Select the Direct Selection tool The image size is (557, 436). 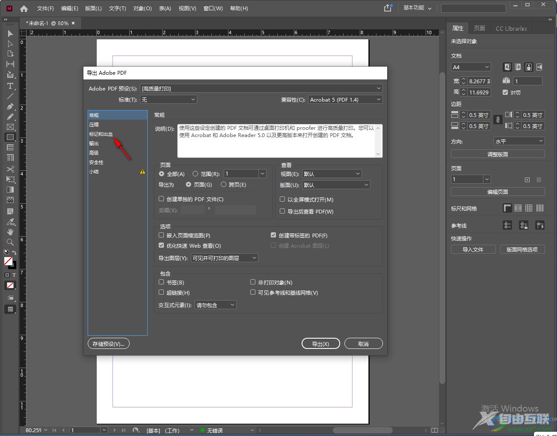coord(10,44)
